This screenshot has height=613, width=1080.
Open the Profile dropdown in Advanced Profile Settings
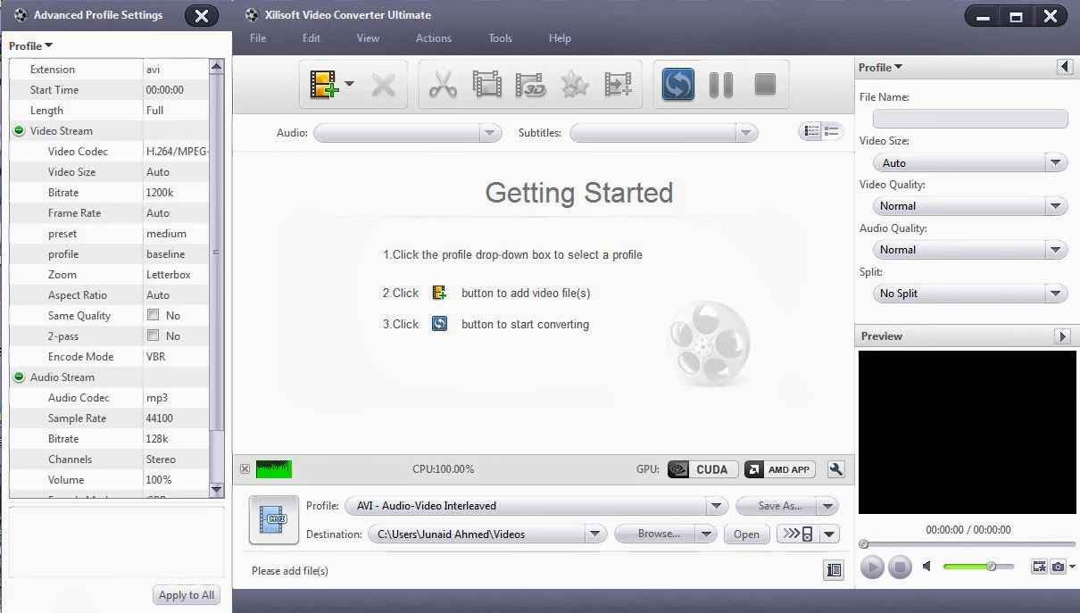(31, 46)
